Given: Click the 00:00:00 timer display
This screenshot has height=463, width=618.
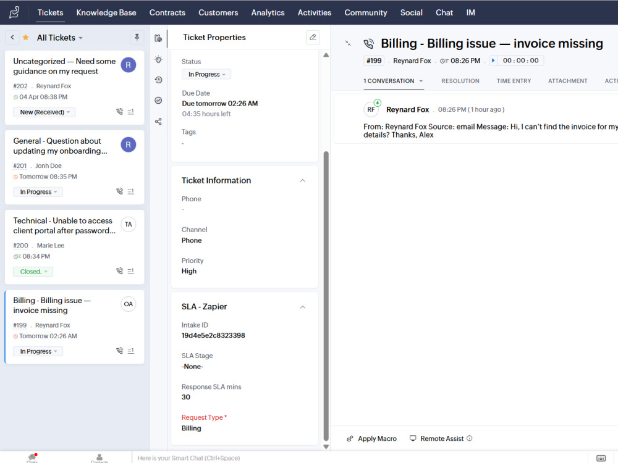Looking at the screenshot, I should (x=520, y=60).
